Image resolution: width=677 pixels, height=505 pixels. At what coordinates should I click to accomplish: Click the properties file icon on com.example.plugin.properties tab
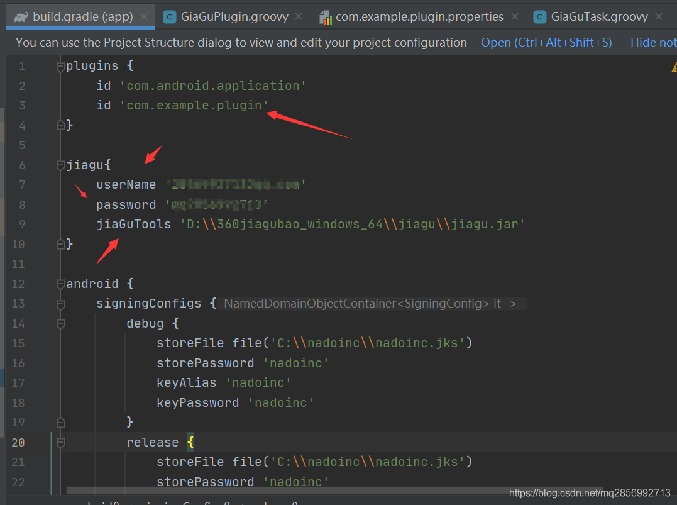(326, 17)
